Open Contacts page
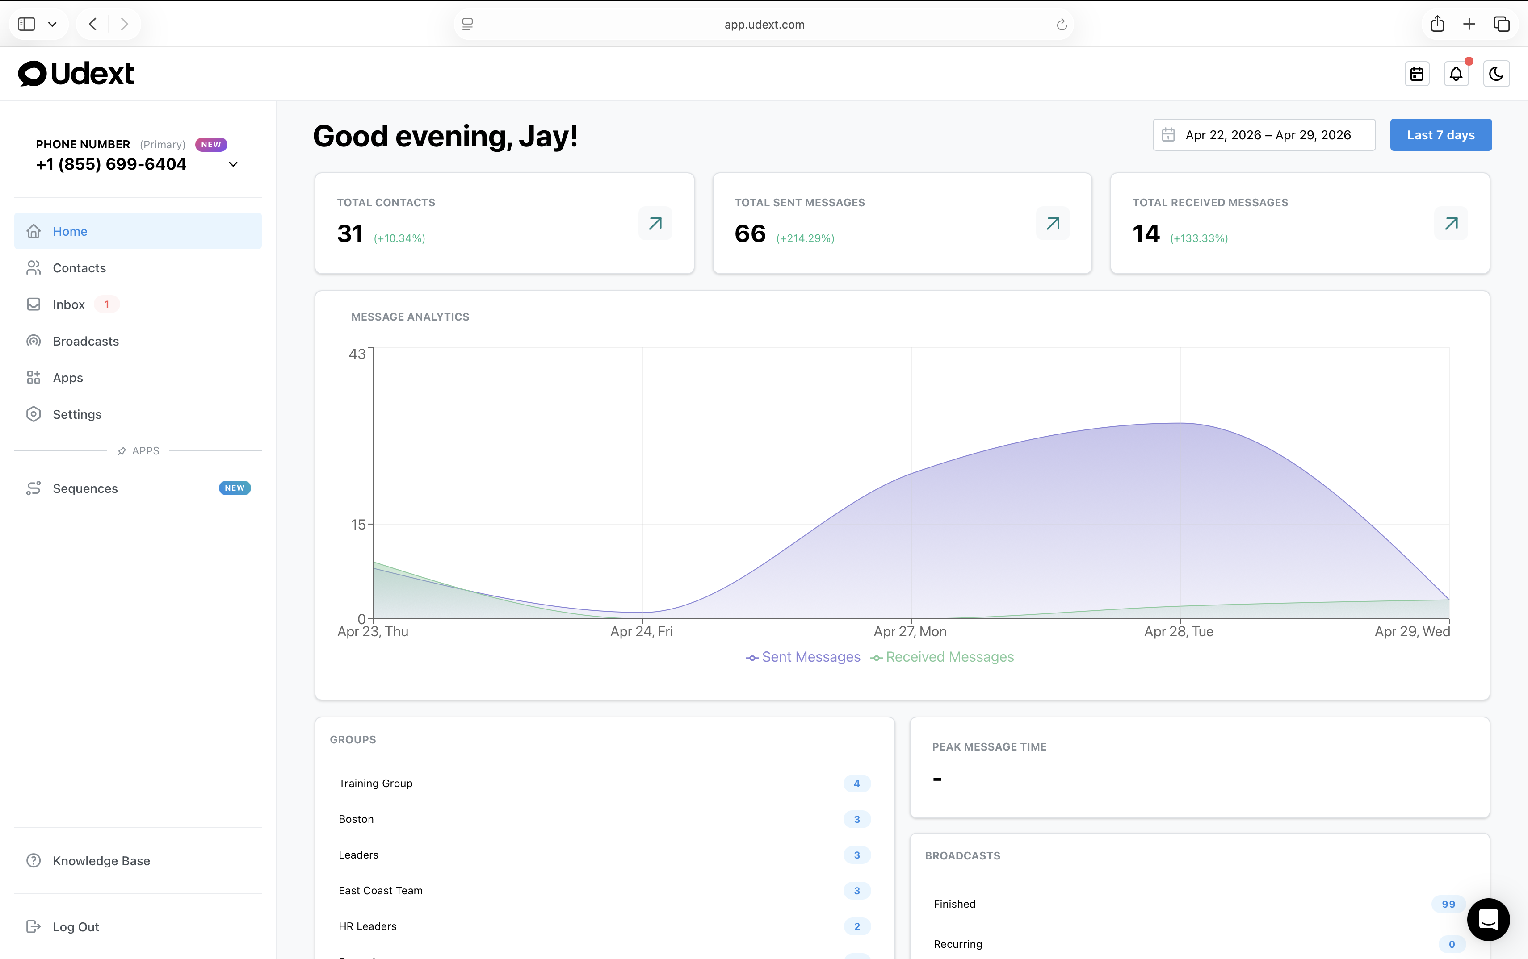The width and height of the screenshot is (1528, 959). pyautogui.click(x=138, y=268)
